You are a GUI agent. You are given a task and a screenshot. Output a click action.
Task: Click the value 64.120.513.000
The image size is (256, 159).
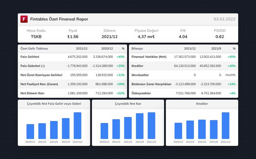point(185,66)
